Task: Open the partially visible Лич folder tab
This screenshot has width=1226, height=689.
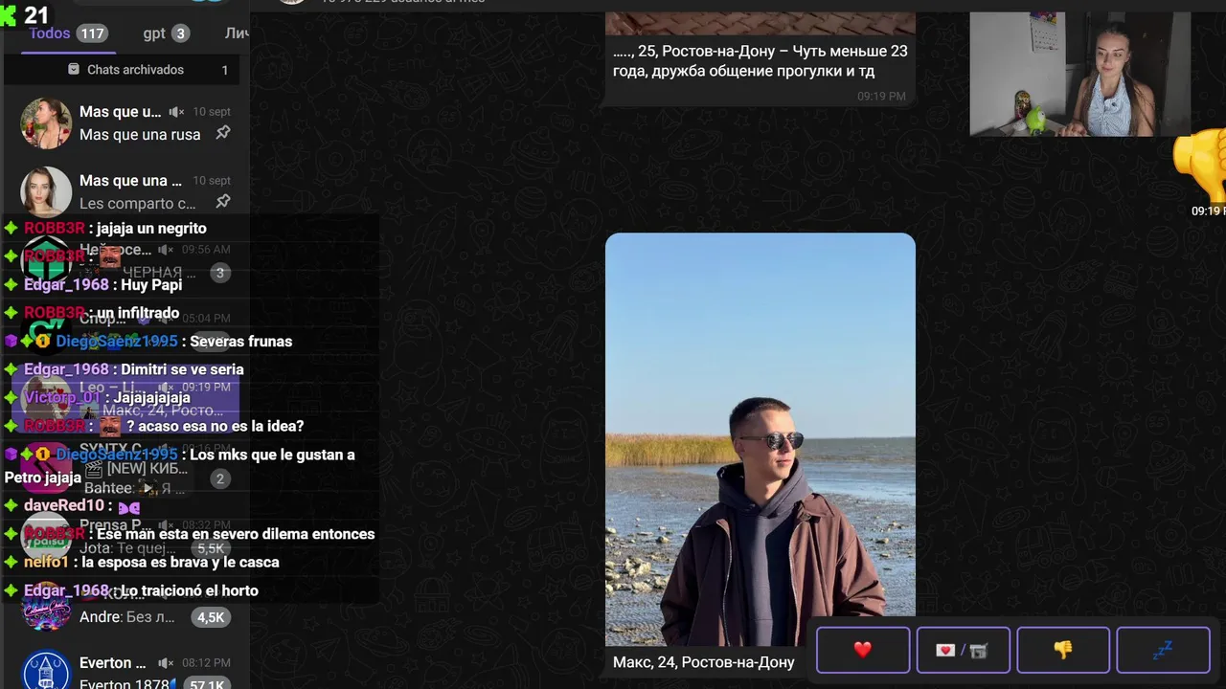Action: (x=237, y=33)
